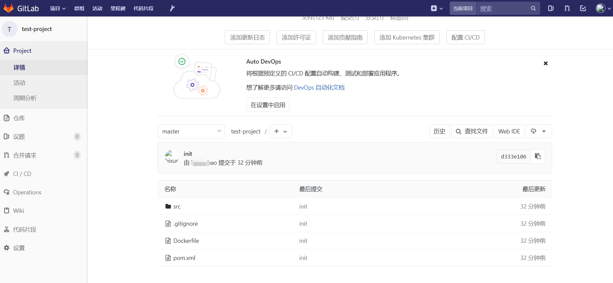Screen dimensions: 613x283
Task: Click 在设置中启用 button
Action: [268, 105]
